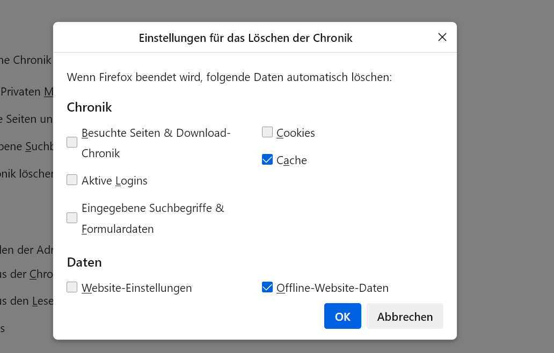The image size is (554, 353).
Task: Click the 'Formulardaten' label text
Action: pos(118,229)
